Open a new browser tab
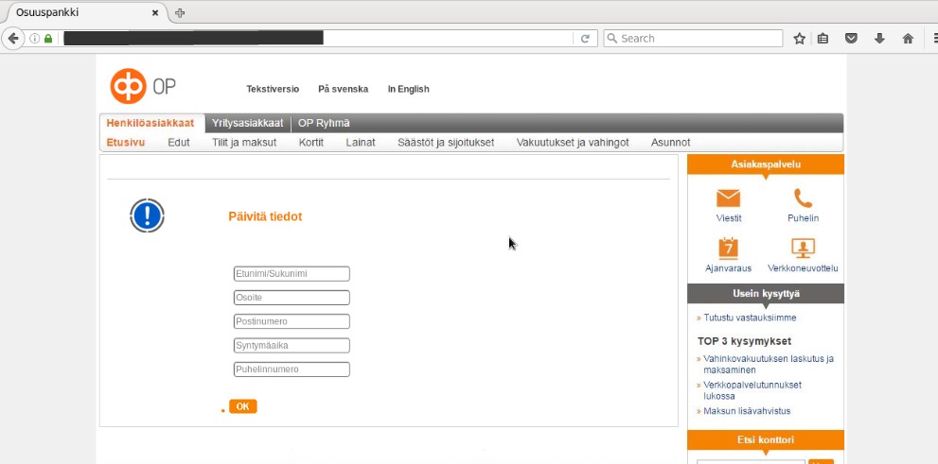This screenshot has width=938, height=464. (180, 12)
